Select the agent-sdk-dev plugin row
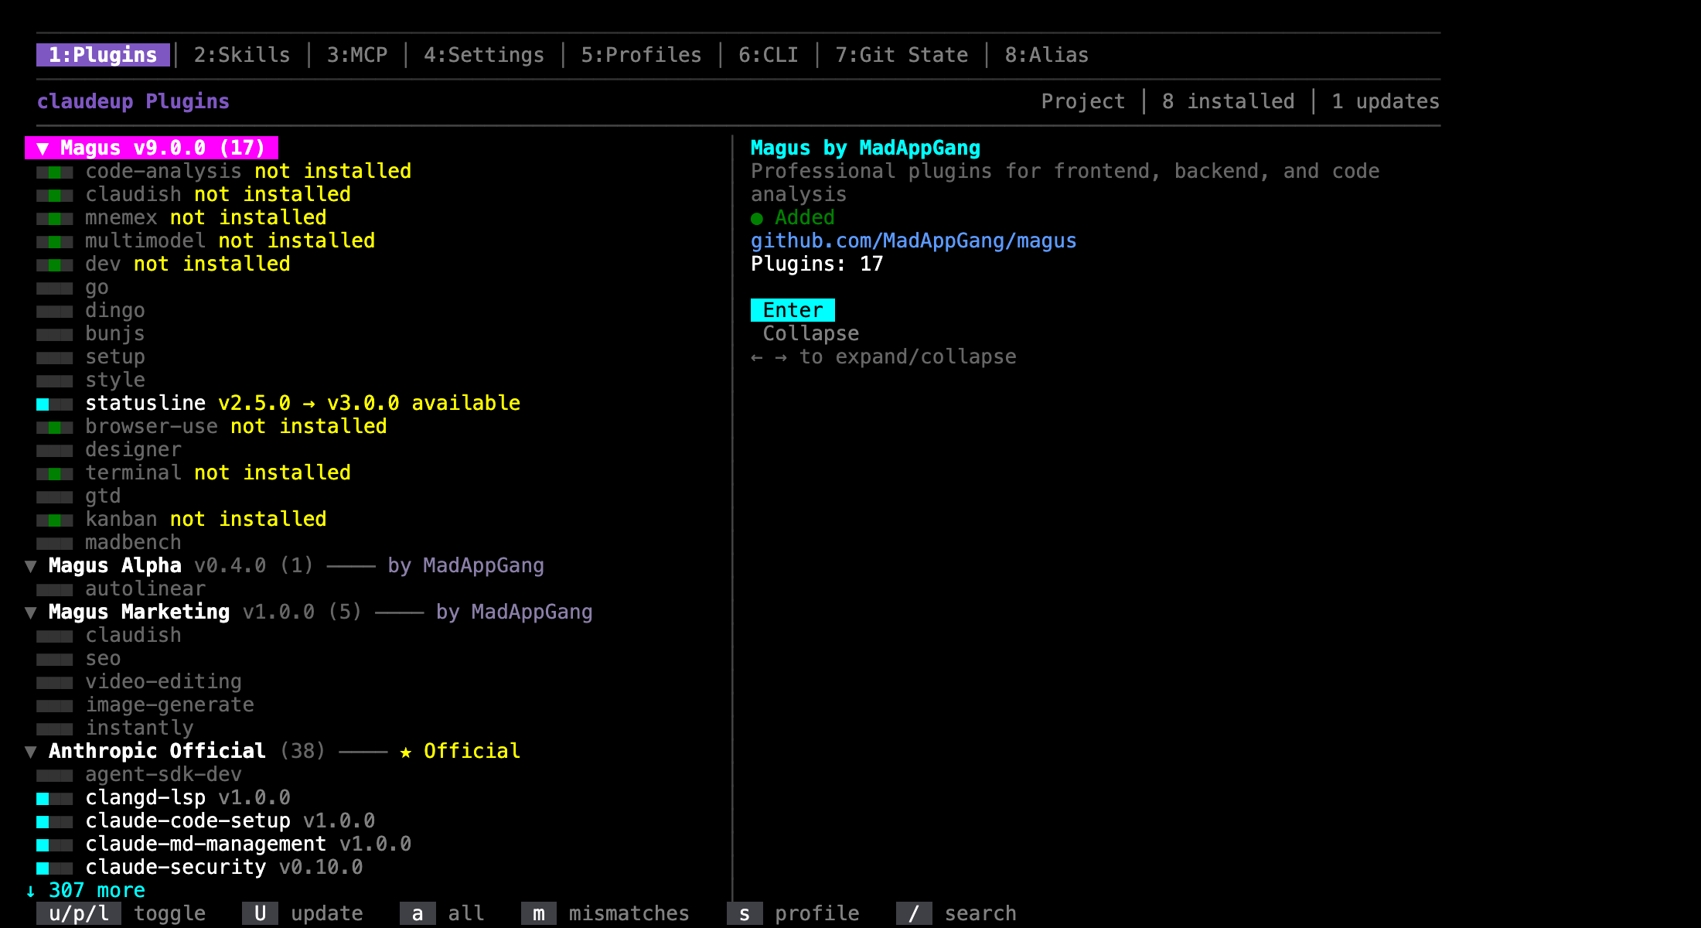Screen dimensions: 1701x928 pyautogui.click(x=139, y=774)
